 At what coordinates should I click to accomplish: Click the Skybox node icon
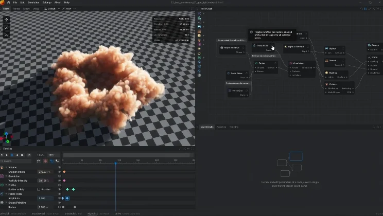(326, 48)
